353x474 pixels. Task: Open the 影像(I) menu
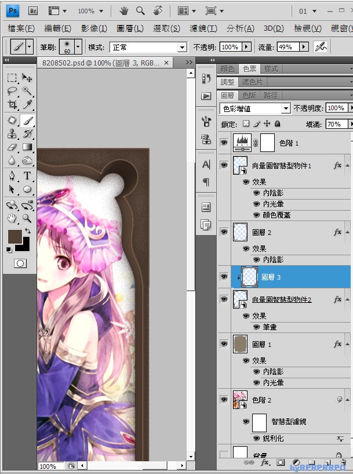point(94,28)
